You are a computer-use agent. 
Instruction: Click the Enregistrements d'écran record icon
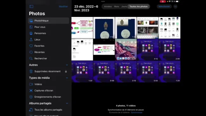[31, 97]
